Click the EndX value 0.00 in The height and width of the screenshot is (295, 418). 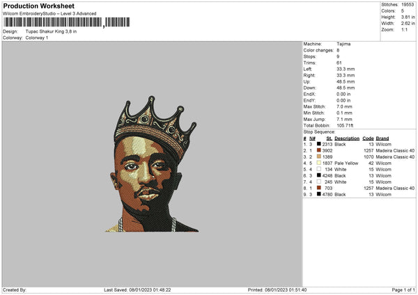[343, 94]
